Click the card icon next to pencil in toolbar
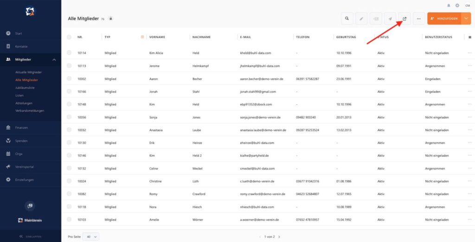475x242 pixels. [376, 19]
